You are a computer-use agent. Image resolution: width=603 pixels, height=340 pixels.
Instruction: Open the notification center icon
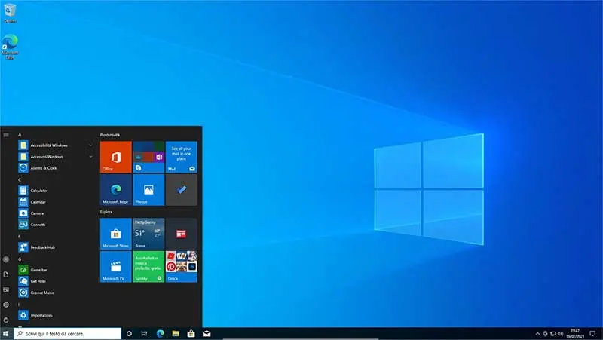click(592, 334)
